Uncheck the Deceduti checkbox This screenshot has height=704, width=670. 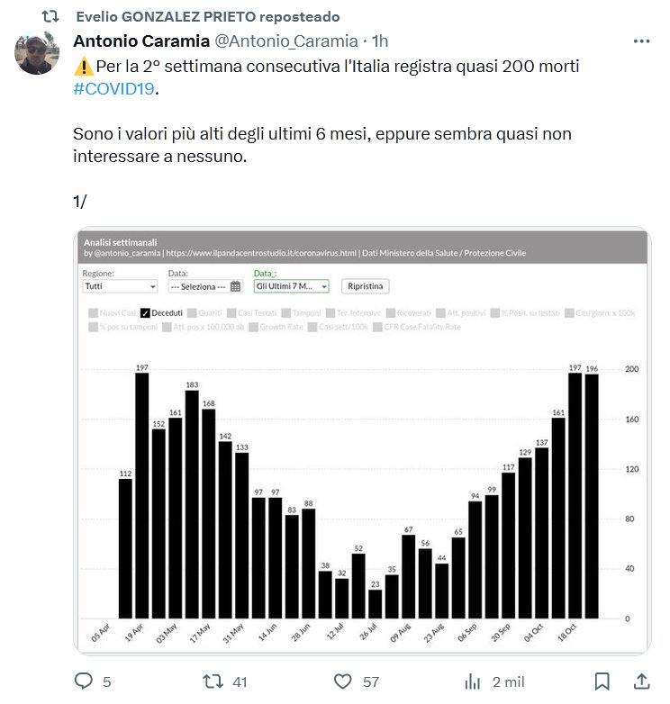coord(145,312)
